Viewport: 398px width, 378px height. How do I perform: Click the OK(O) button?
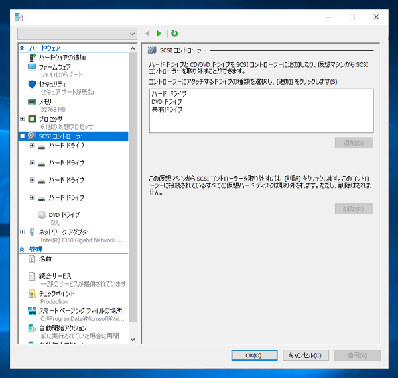[254, 355]
